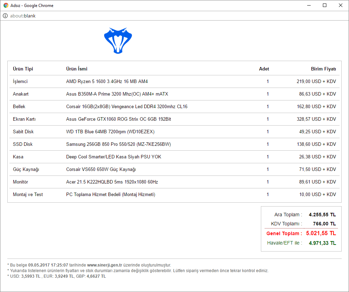The image size is (349, 292).
Task: Click the 766,00 TL tax value
Action: point(325,224)
